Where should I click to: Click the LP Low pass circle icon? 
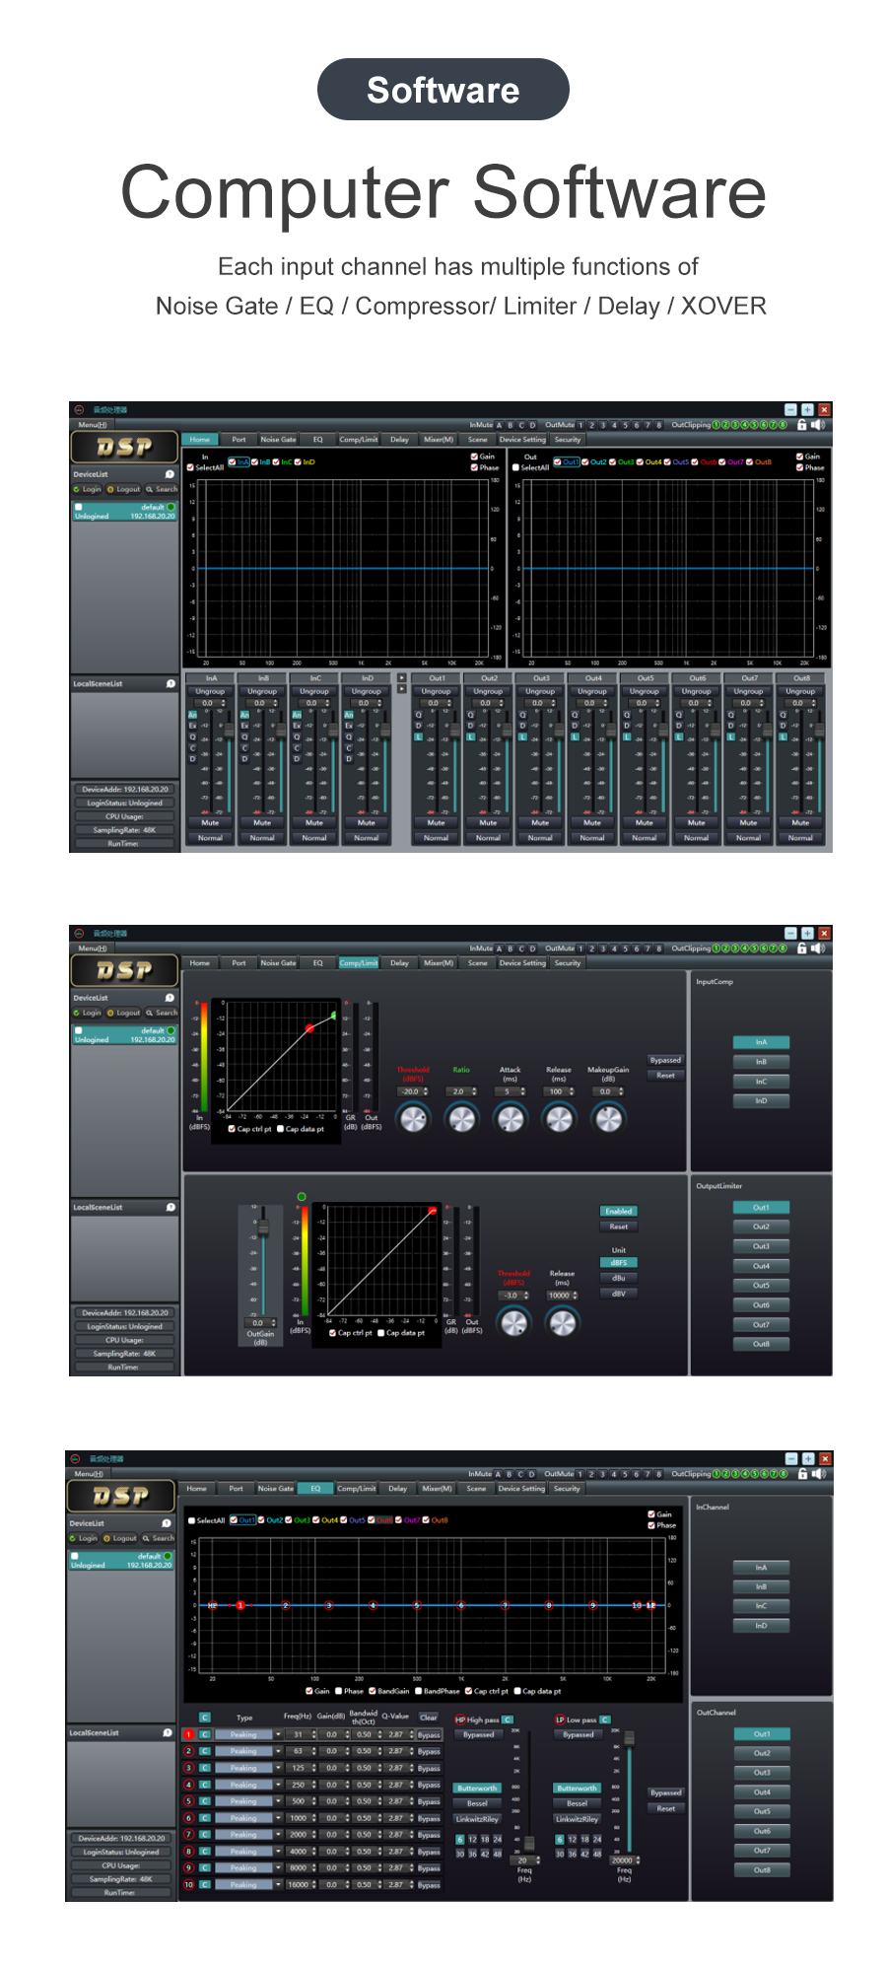[x=560, y=1720]
